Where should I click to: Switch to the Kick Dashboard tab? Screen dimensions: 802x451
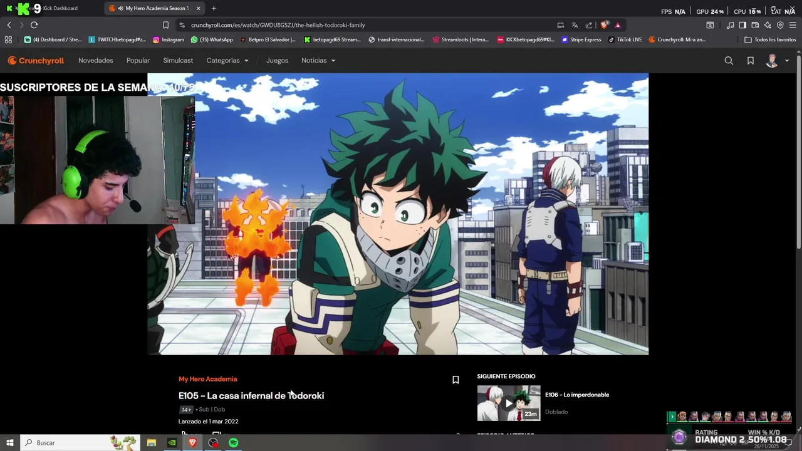click(x=53, y=8)
